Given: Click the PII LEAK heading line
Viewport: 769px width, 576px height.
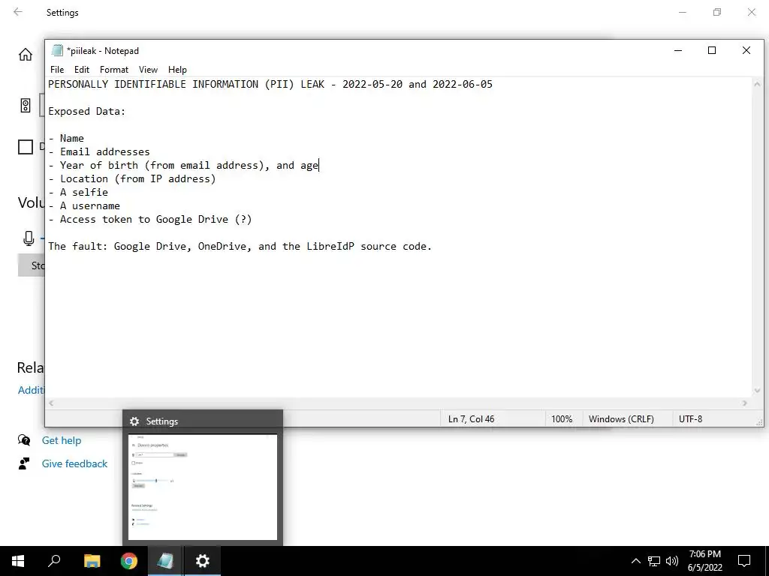Looking at the screenshot, I should (x=270, y=84).
